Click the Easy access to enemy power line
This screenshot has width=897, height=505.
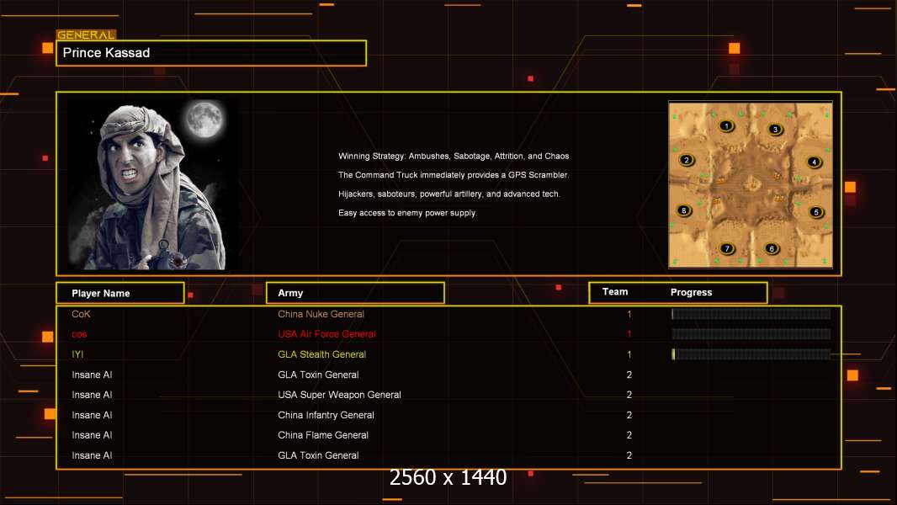pyautogui.click(x=407, y=213)
